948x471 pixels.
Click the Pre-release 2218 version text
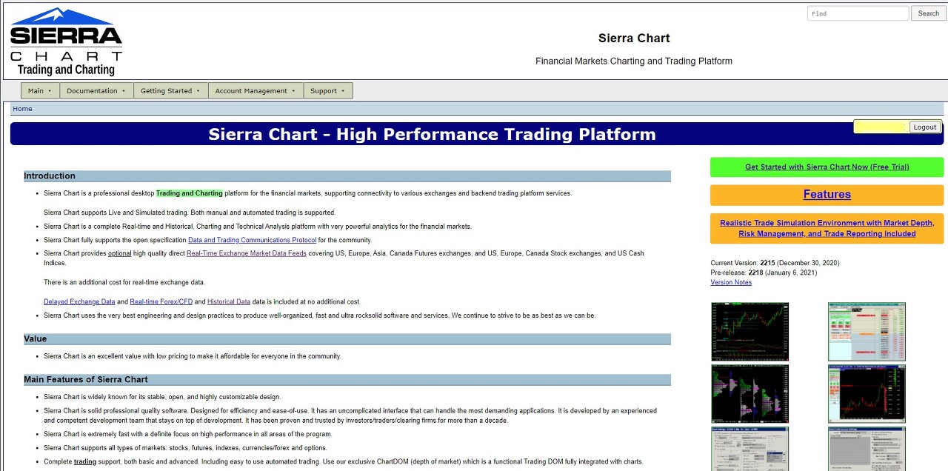pos(764,273)
